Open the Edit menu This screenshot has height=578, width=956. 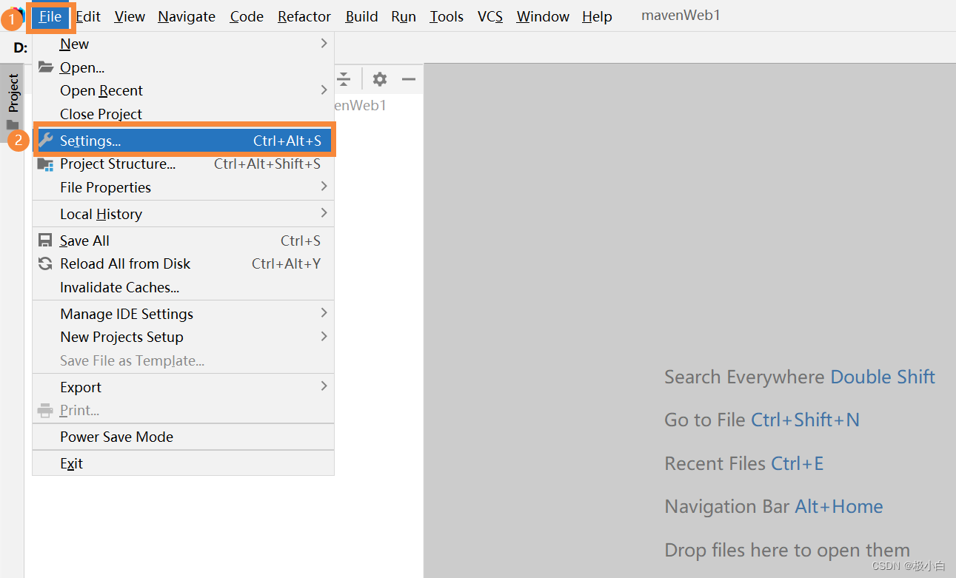tap(88, 16)
